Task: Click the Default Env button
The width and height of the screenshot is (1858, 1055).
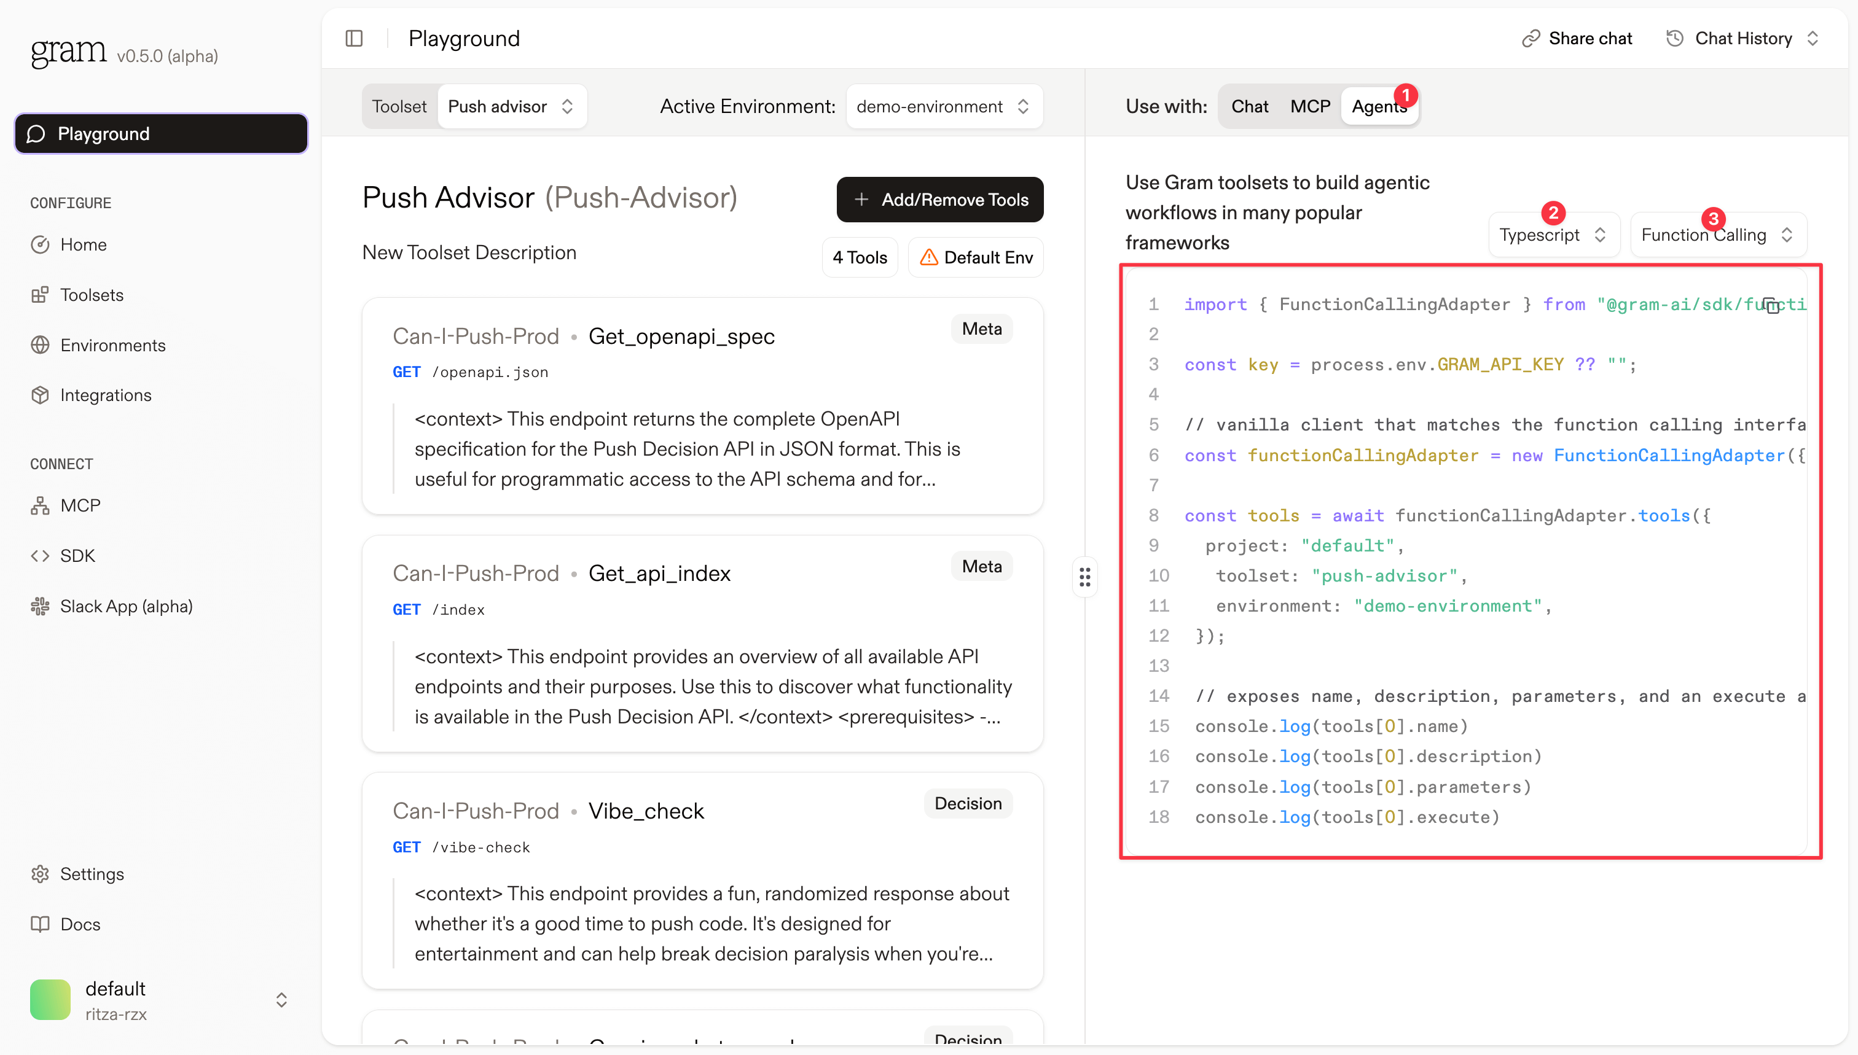Action: (976, 257)
